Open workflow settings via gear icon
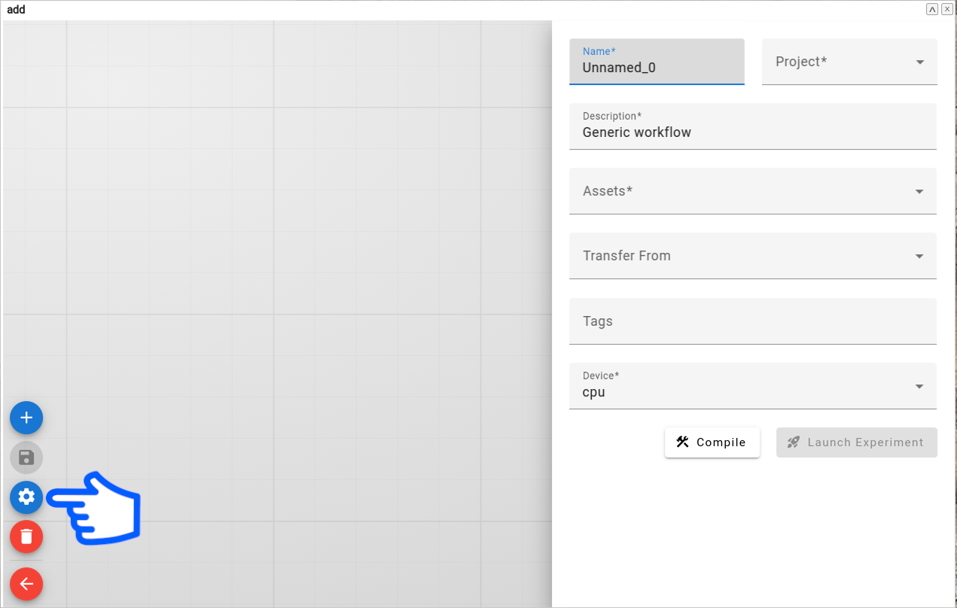 point(26,497)
